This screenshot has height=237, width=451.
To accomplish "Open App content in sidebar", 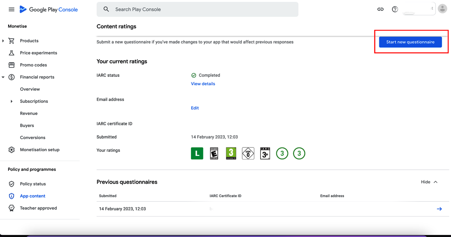I will 32,196.
